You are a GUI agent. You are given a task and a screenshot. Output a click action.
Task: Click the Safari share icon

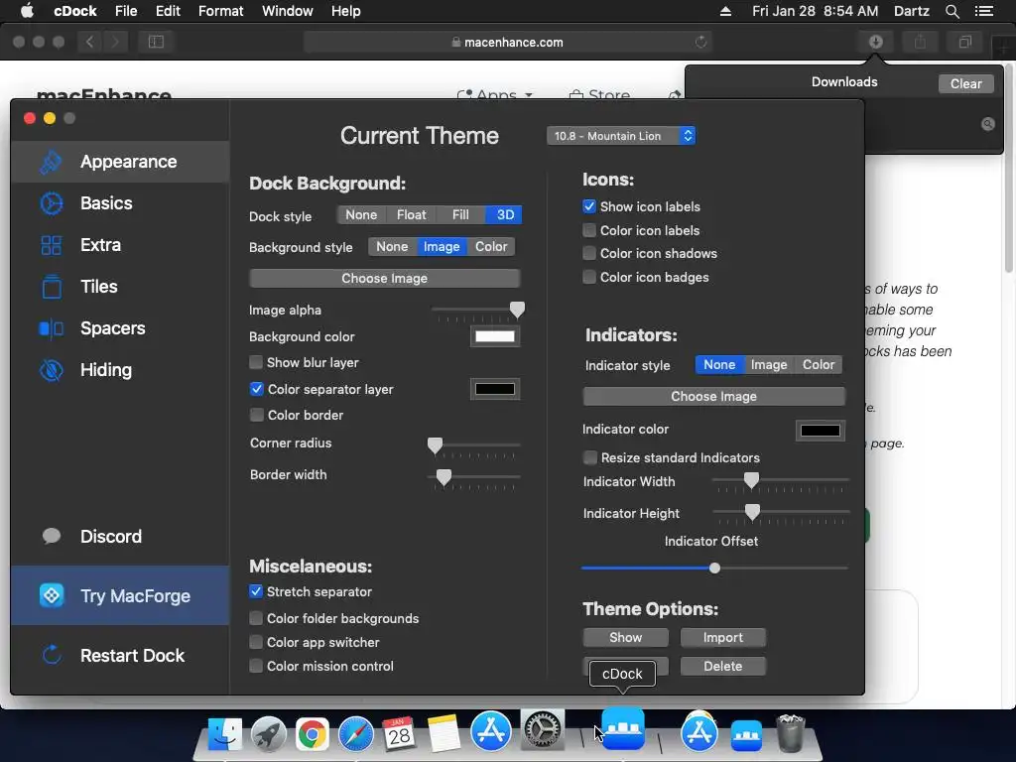click(920, 42)
